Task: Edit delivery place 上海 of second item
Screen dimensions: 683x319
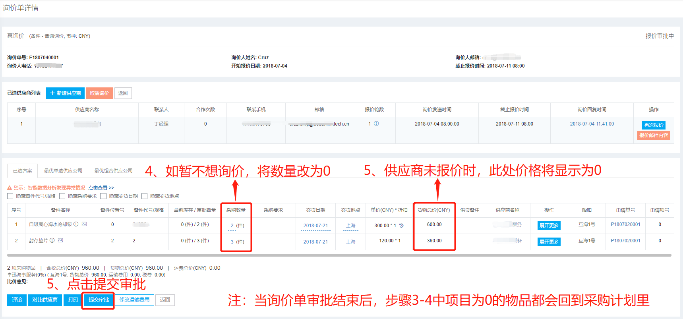Action: [x=351, y=242]
